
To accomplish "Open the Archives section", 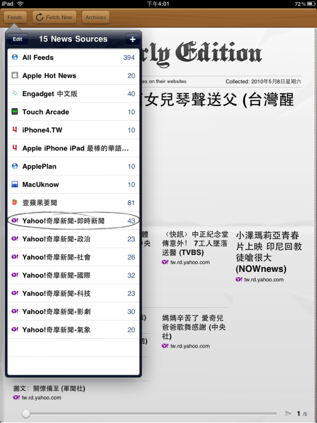I will pyautogui.click(x=96, y=17).
